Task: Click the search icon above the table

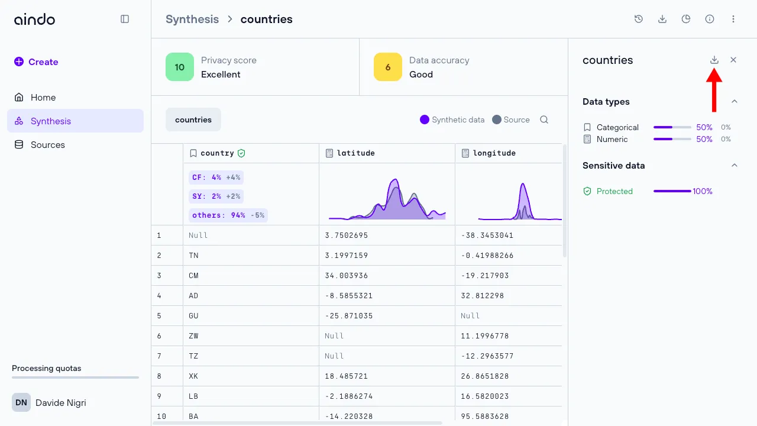Action: [x=544, y=120]
